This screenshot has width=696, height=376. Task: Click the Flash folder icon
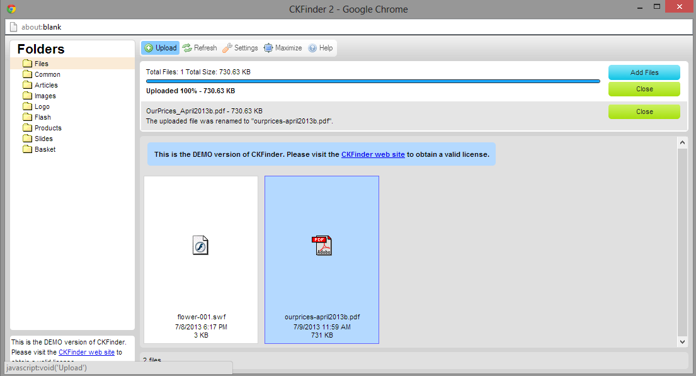(x=28, y=117)
